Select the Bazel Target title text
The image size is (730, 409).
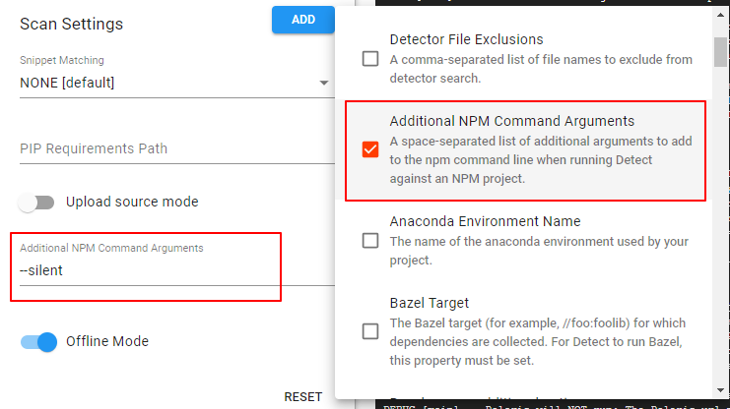pos(430,303)
